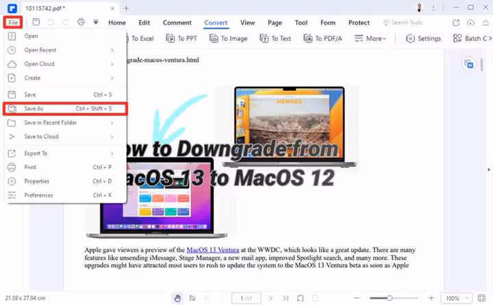Open the Protect tab
The height and width of the screenshot is (305, 493).
(x=359, y=23)
